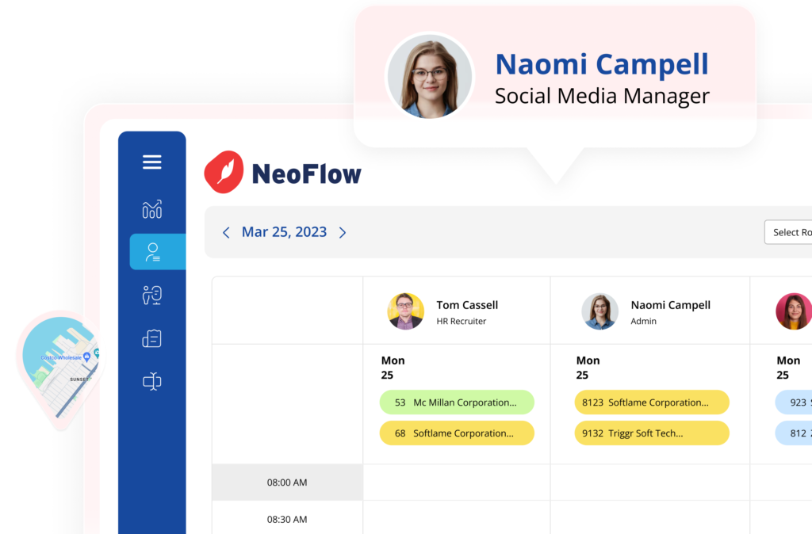Open the clipboard tasks sidebar icon

tap(152, 338)
